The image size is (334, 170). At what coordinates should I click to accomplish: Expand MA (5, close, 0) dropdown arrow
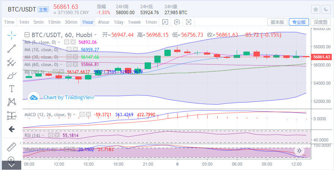(59, 42)
